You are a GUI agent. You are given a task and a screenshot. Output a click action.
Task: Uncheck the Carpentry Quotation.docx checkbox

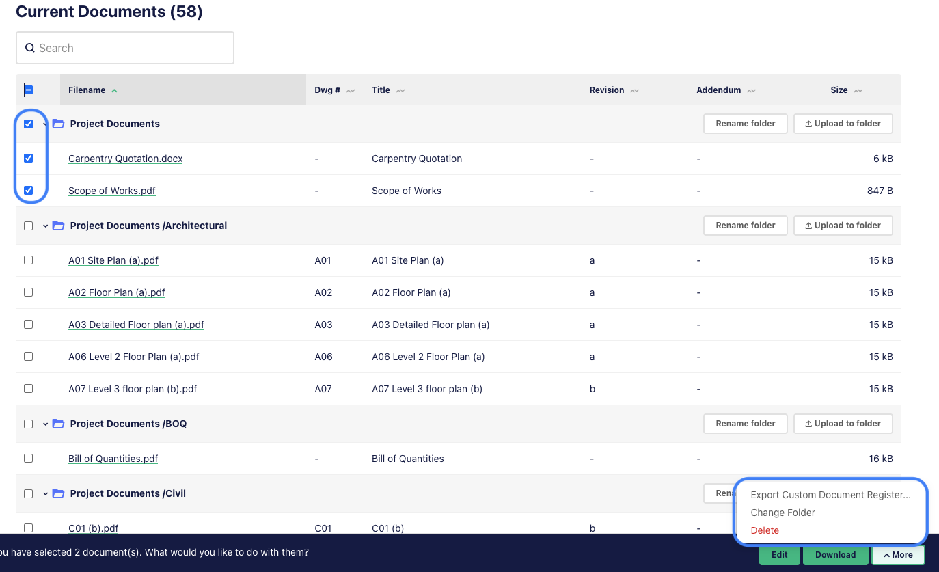[x=28, y=158]
